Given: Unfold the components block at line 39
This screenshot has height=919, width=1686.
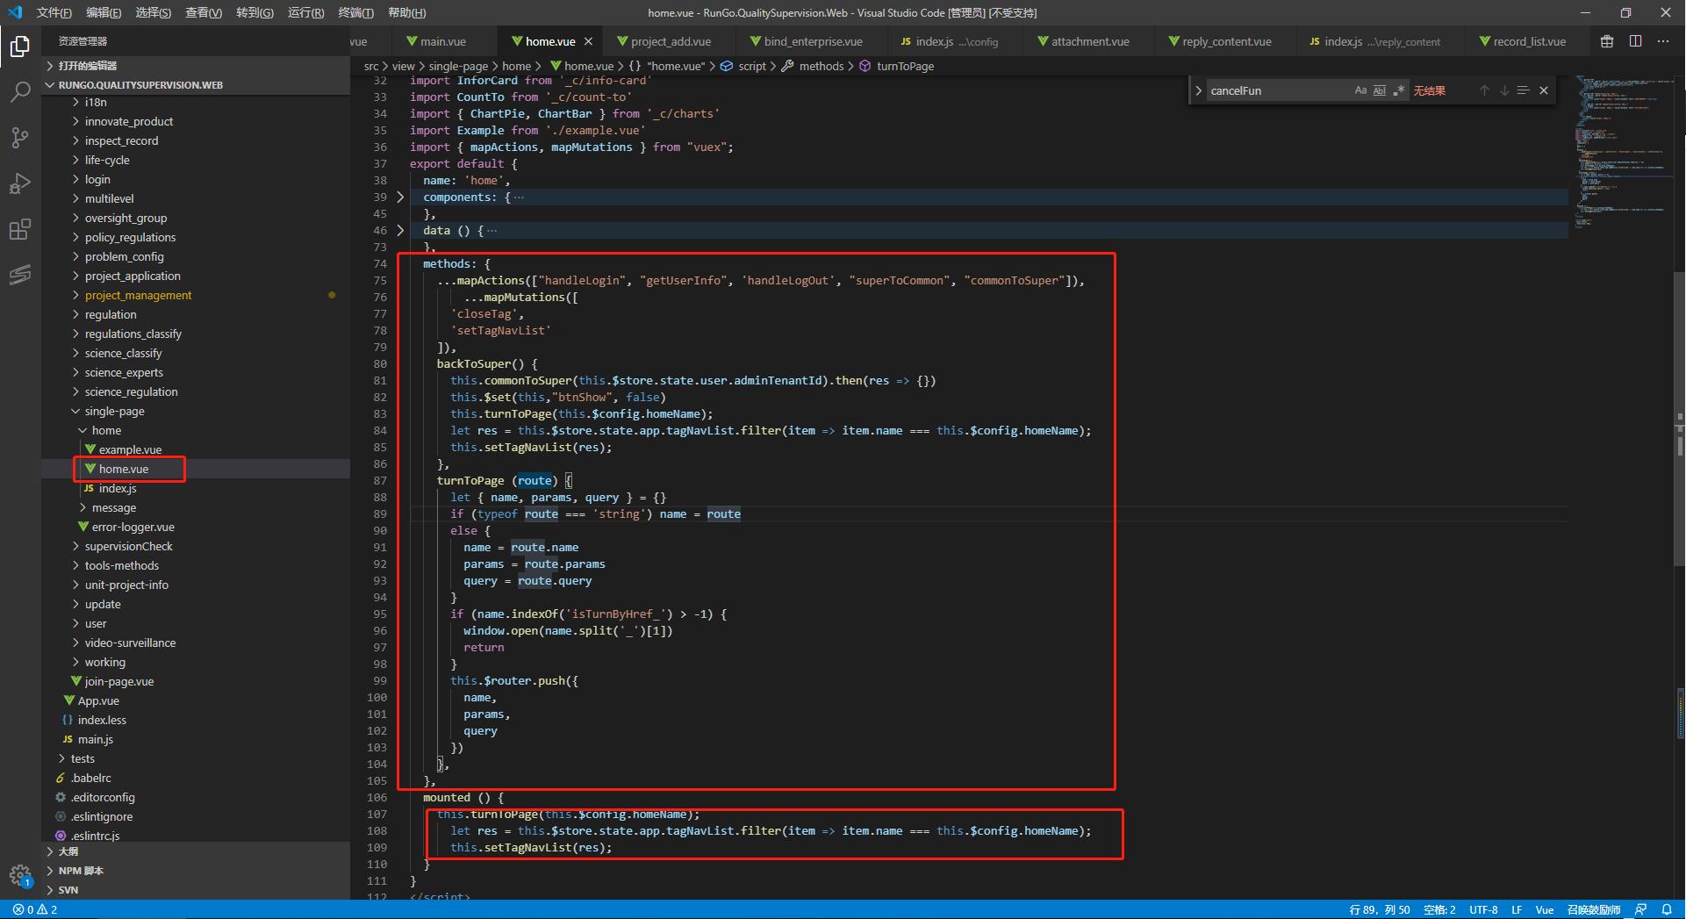Looking at the screenshot, I should (400, 197).
